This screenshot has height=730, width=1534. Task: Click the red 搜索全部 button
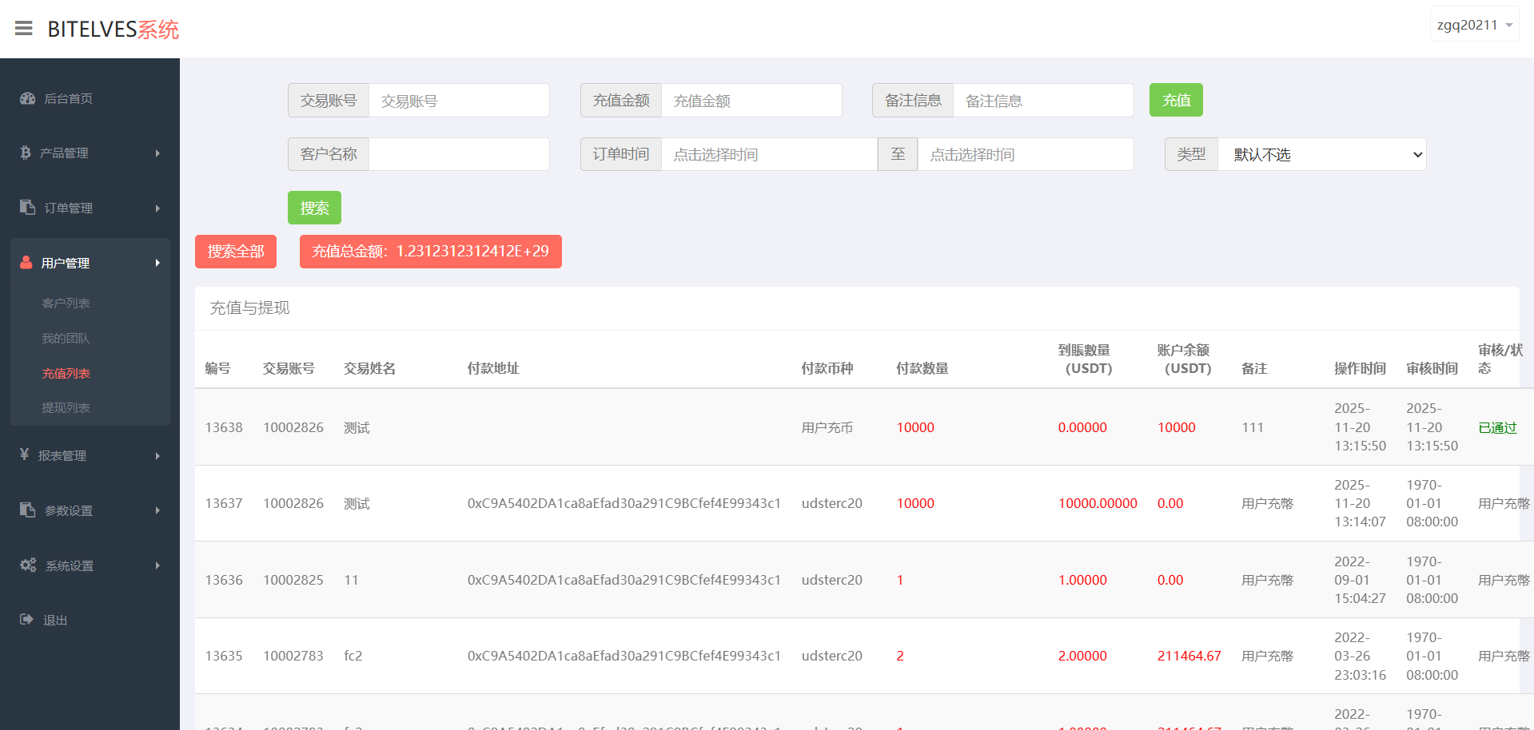(236, 252)
